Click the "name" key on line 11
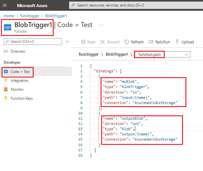This screenshot has height=171, width=203. click(109, 118)
